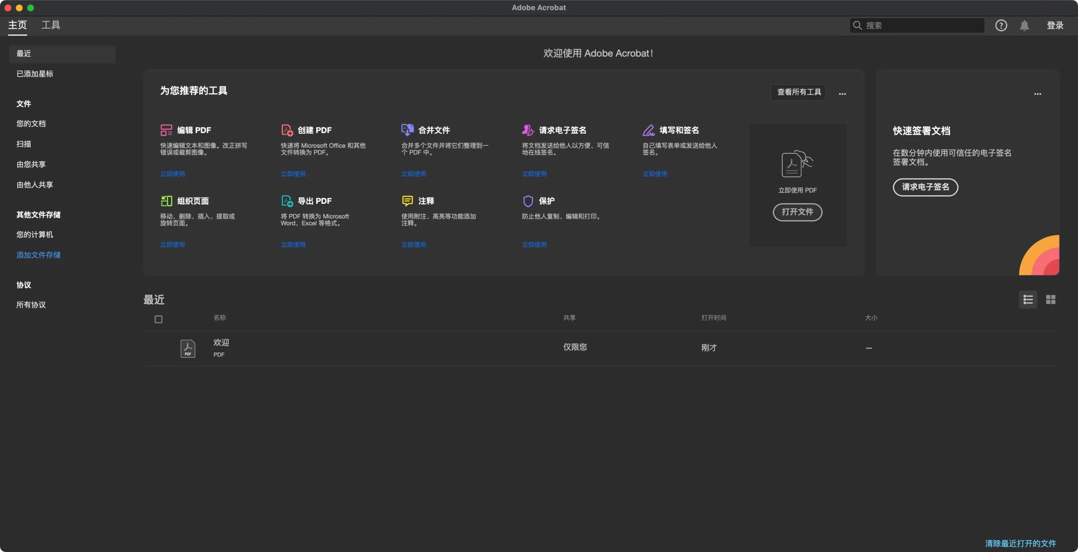Image resolution: width=1078 pixels, height=552 pixels.
Task: Tick the select-all checkbox in recent list
Action: click(x=158, y=319)
